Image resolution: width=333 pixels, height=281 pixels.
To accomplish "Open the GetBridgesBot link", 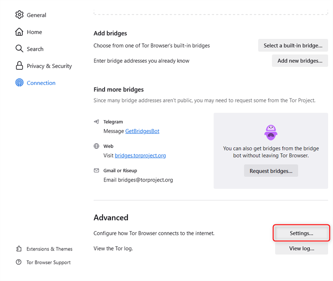I will [x=142, y=131].
